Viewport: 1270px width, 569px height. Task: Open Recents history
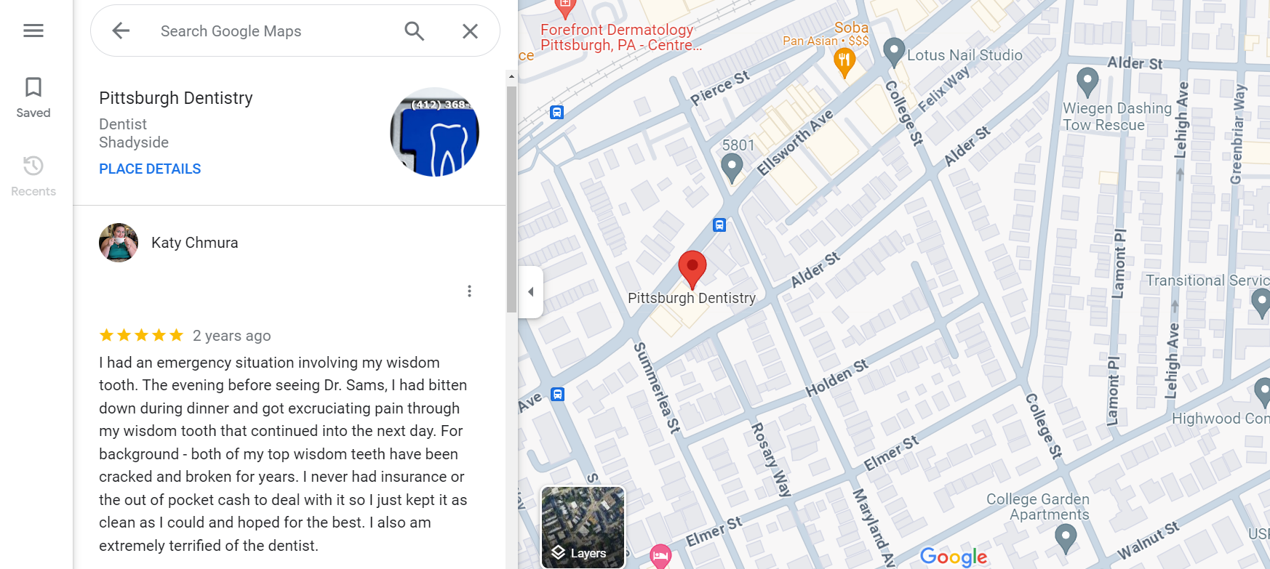(33, 176)
